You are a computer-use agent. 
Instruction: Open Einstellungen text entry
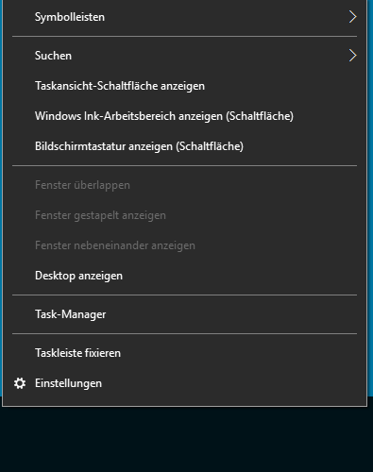(68, 383)
